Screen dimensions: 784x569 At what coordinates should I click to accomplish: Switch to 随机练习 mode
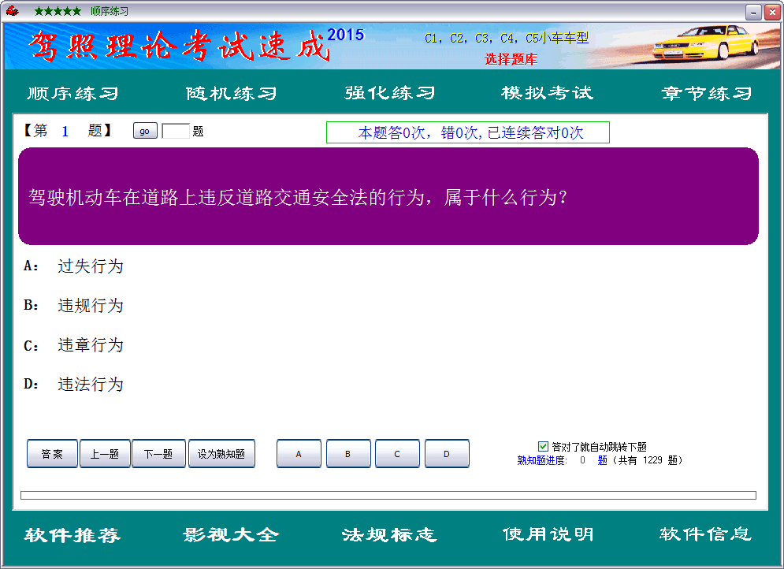click(x=232, y=93)
